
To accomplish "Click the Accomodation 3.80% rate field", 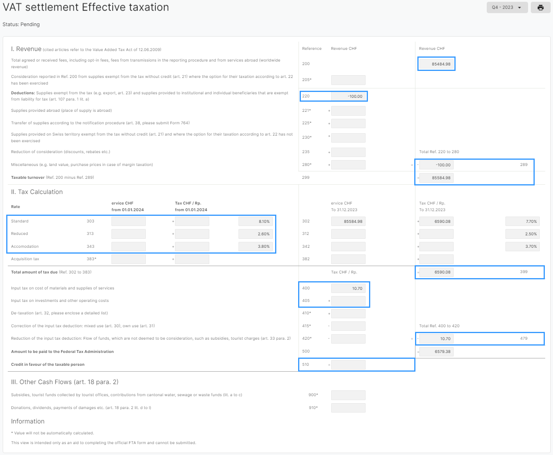I will (256, 247).
